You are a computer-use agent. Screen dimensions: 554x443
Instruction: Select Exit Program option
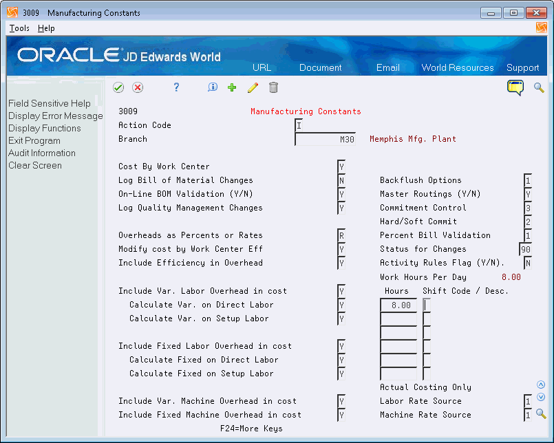[x=34, y=140]
